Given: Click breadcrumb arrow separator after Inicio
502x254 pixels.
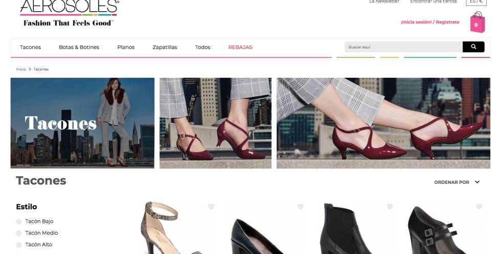Looking at the screenshot, I should pos(30,69).
